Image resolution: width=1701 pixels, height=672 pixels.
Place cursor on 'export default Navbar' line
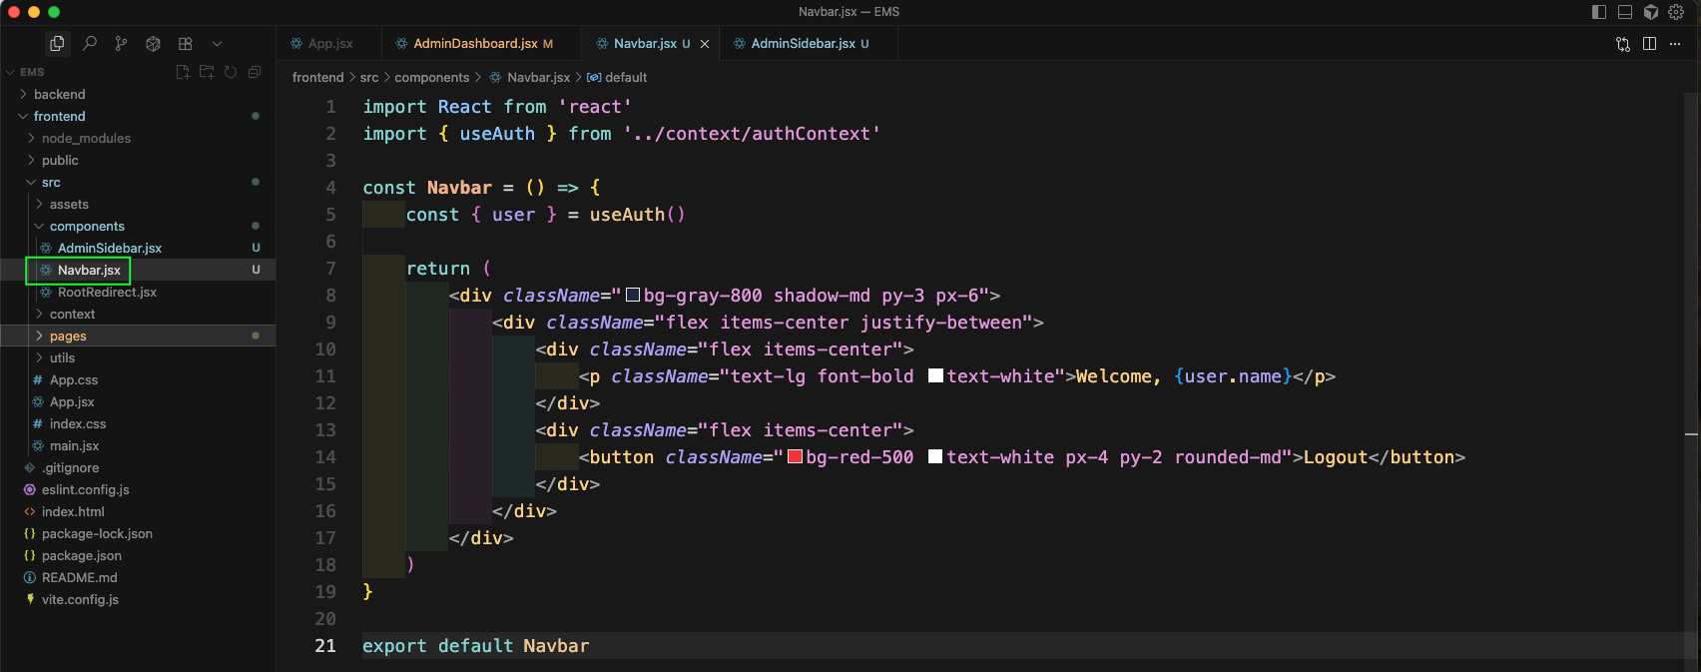pos(476,646)
